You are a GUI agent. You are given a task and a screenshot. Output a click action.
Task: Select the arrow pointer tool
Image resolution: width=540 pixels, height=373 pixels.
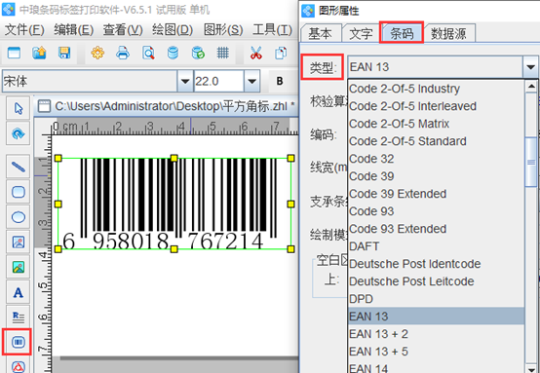coord(19,108)
